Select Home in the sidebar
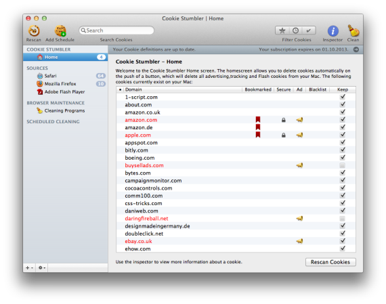The width and height of the screenshot is (386, 304). [66, 57]
